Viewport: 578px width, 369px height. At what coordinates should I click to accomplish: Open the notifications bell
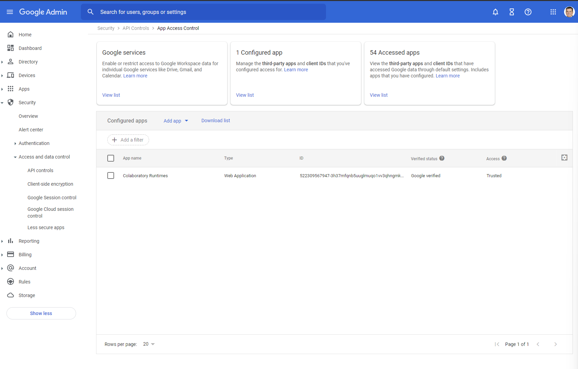495,12
